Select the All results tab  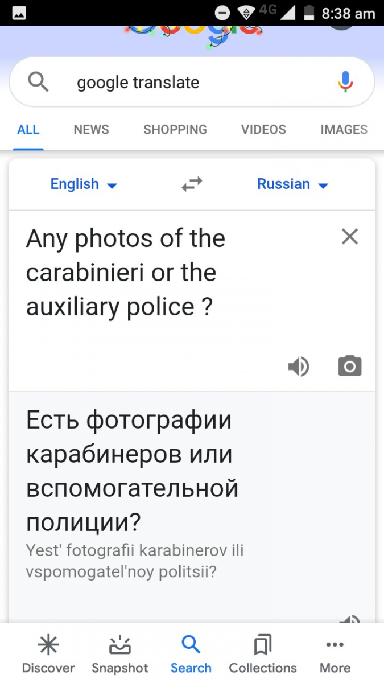coord(28,130)
